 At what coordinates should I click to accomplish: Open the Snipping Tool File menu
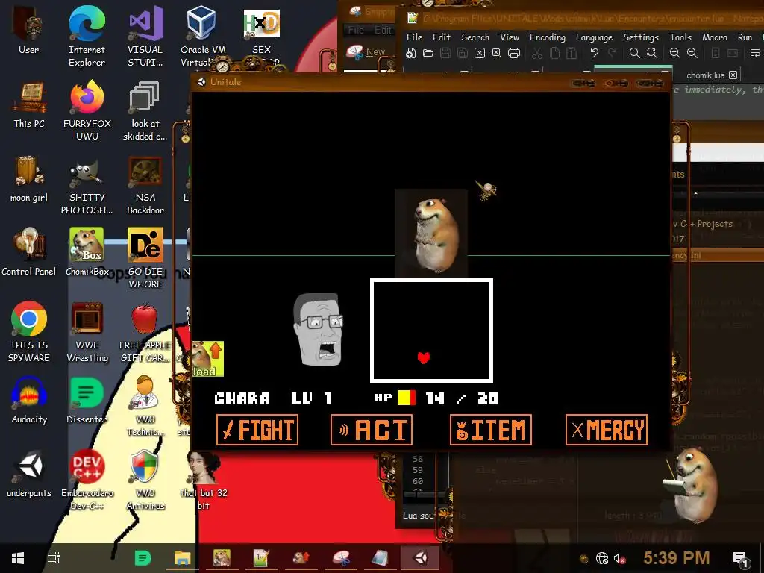pyautogui.click(x=356, y=30)
